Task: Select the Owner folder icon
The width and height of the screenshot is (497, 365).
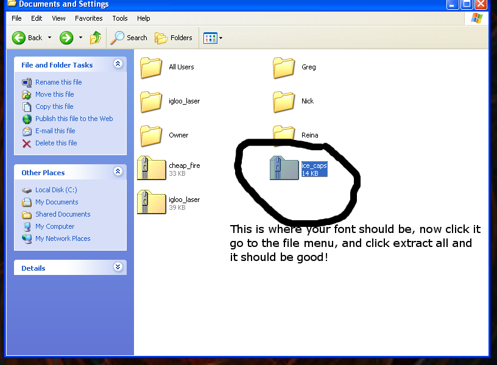Action: click(x=151, y=136)
